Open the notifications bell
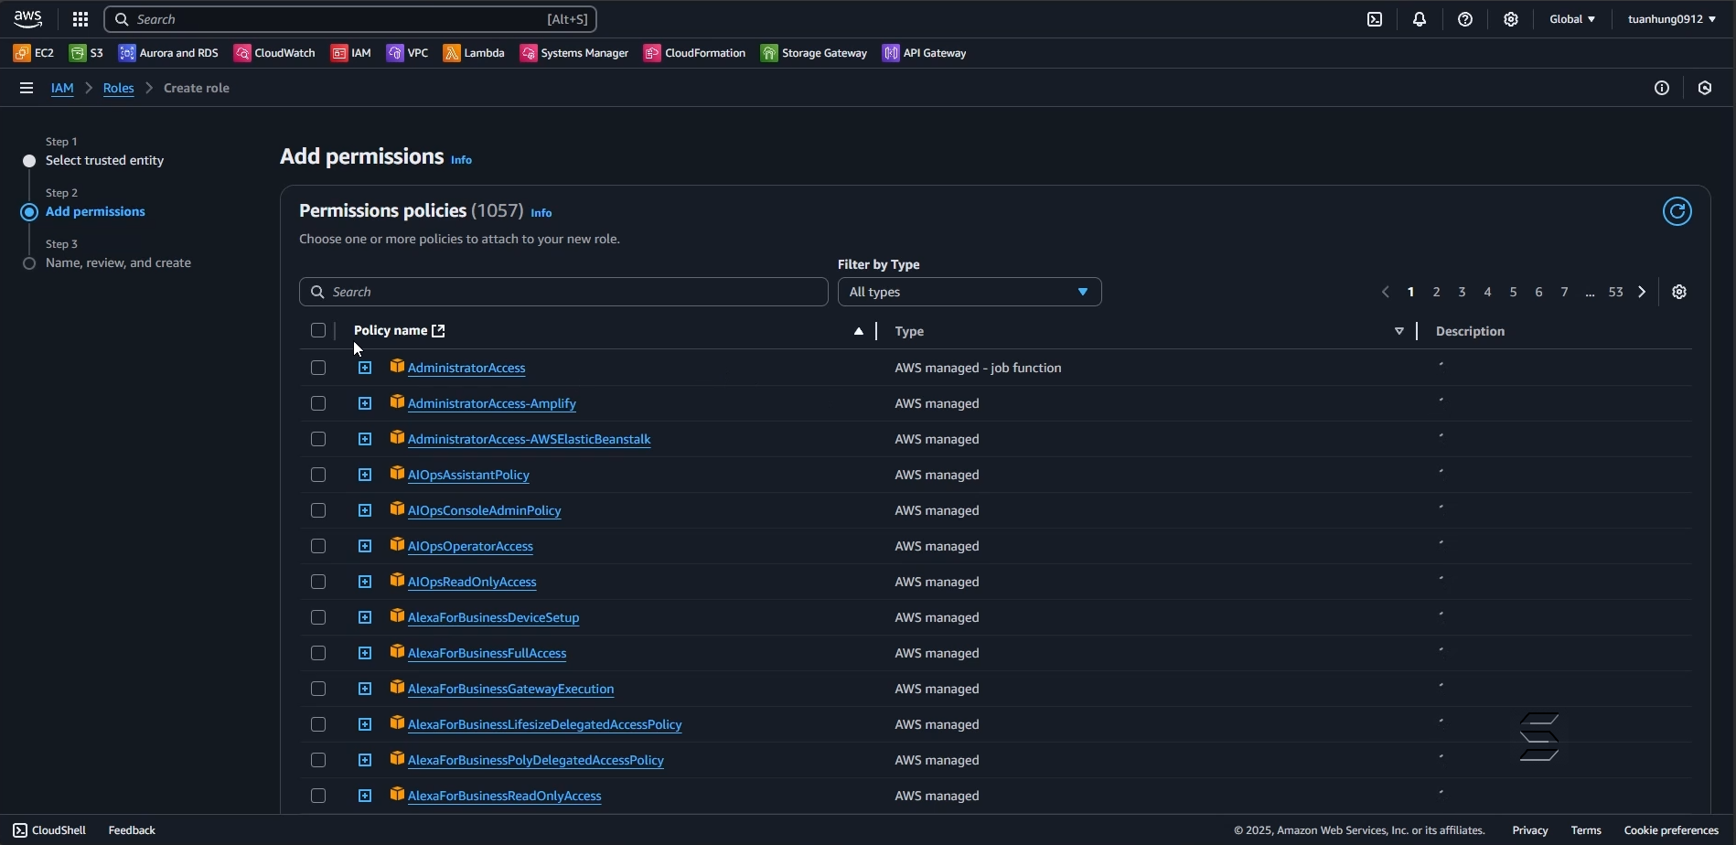Viewport: 1736px width, 845px height. 1420,19
